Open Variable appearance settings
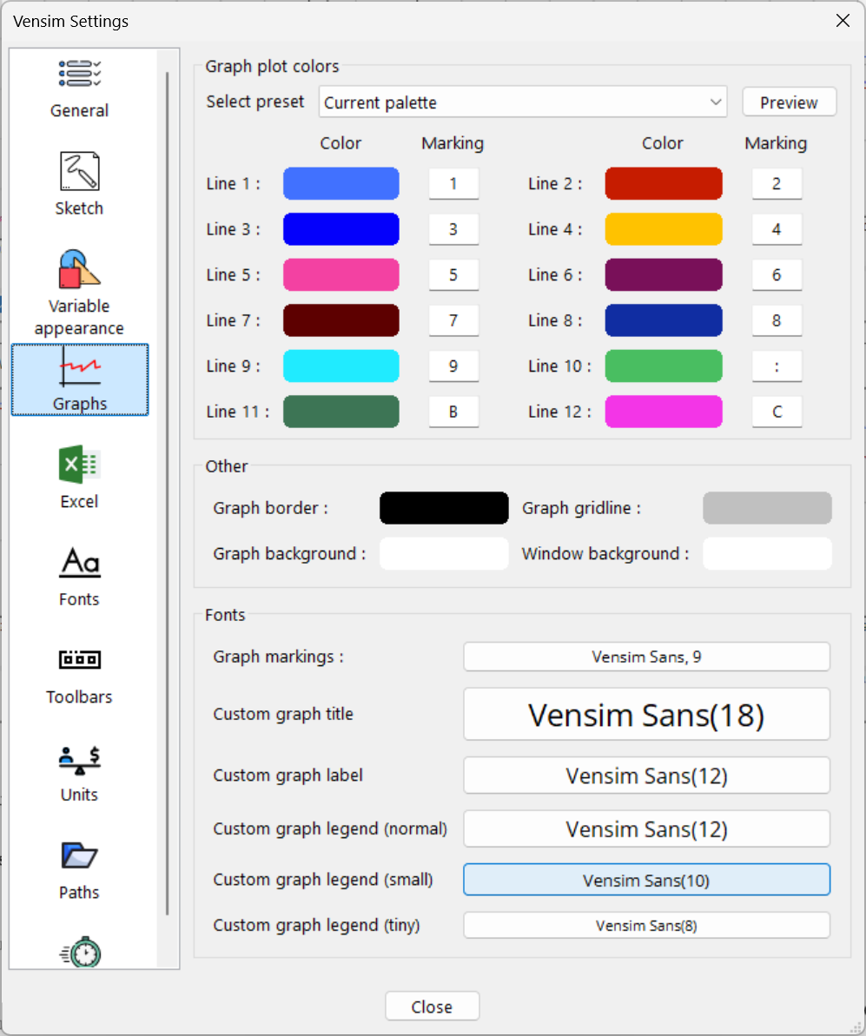 79,293
